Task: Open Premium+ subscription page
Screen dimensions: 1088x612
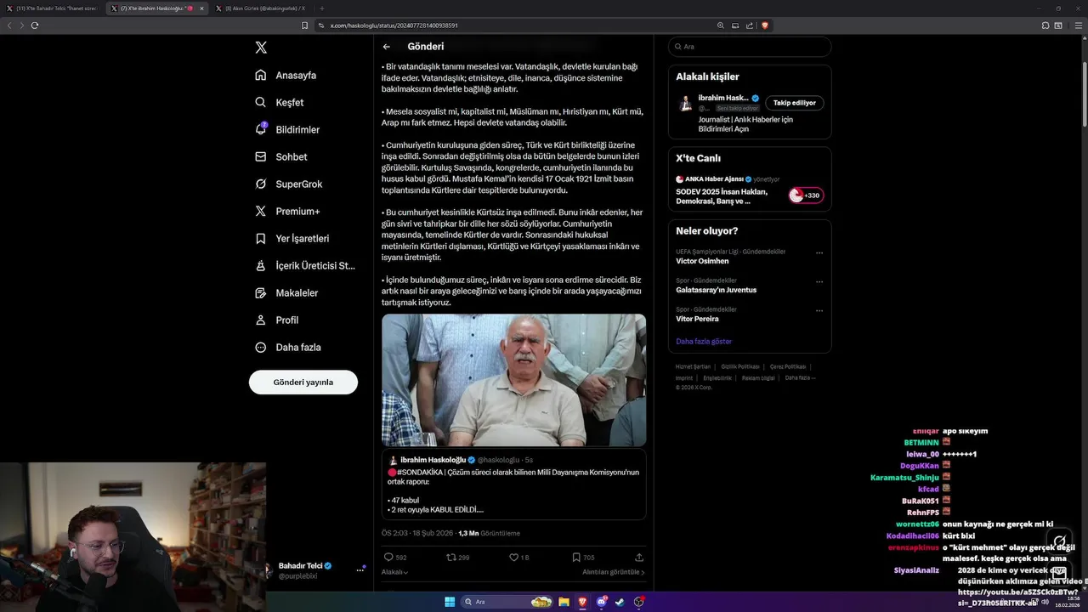Action: [287, 211]
